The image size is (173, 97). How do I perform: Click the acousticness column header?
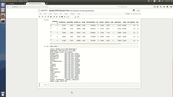click(x=62, y=22)
